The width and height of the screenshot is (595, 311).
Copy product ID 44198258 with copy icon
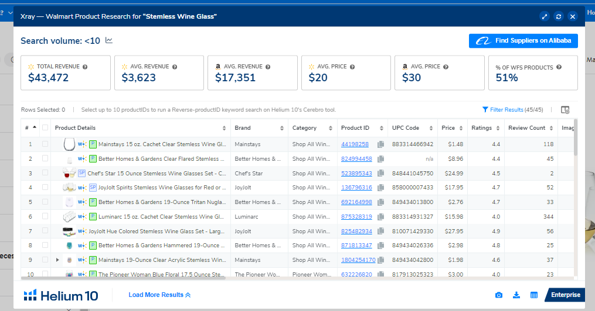pyautogui.click(x=380, y=144)
